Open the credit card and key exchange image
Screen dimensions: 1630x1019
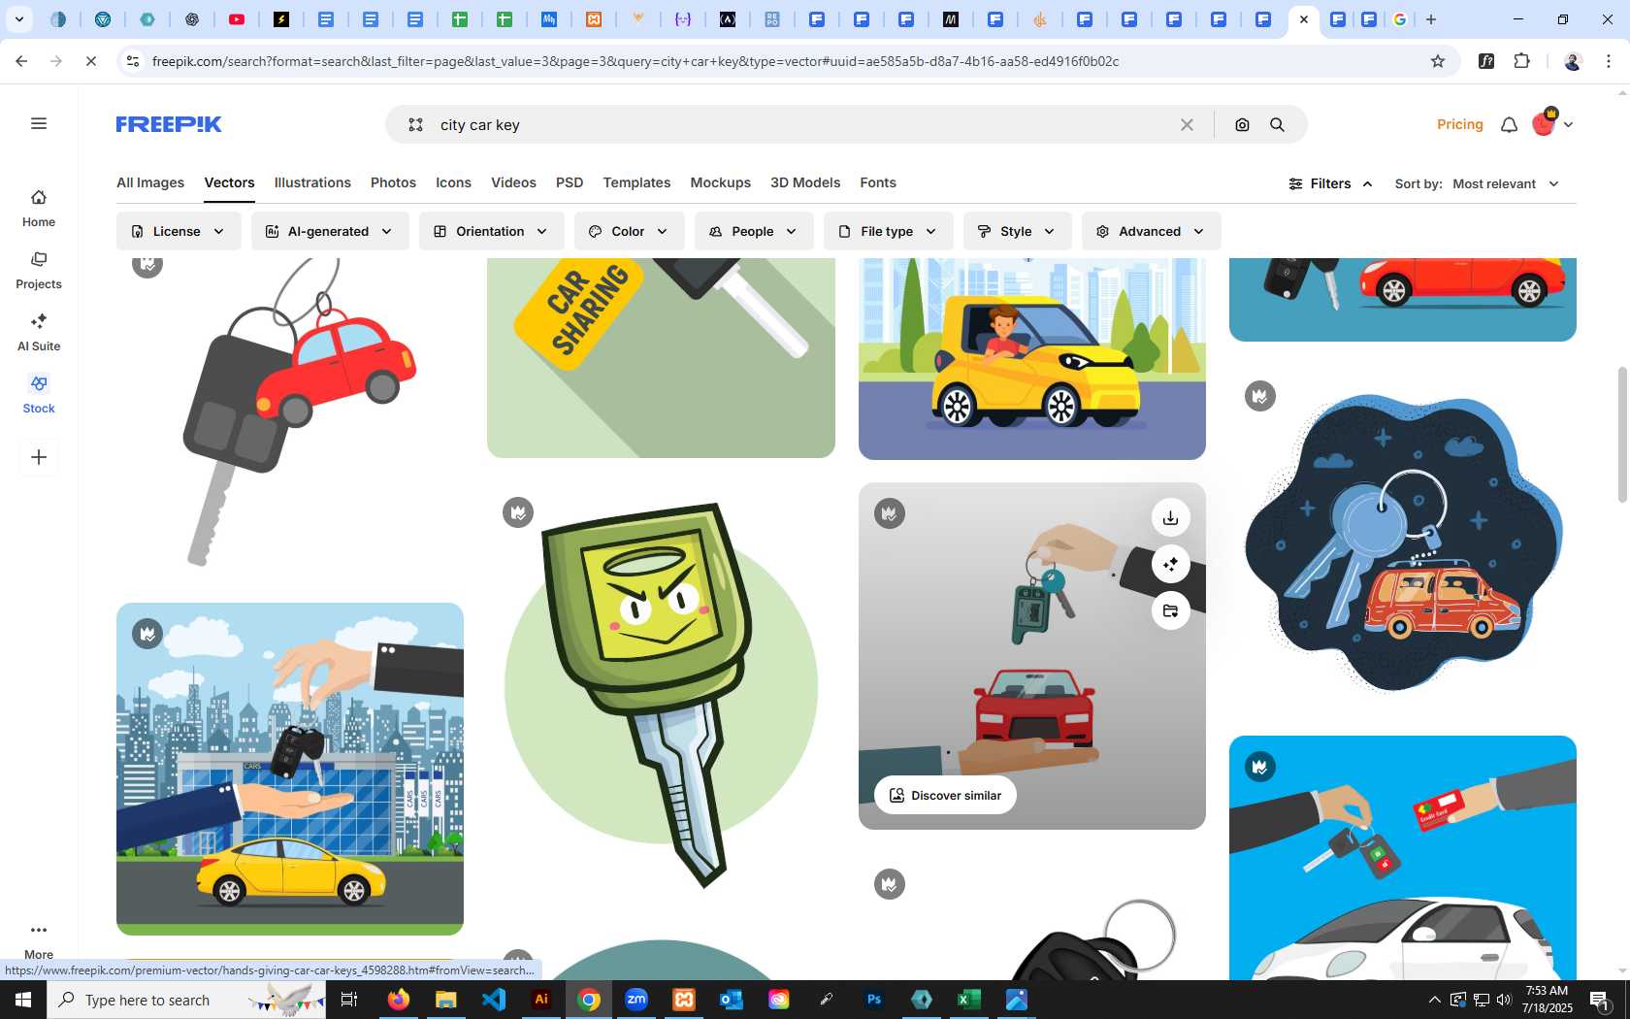[1403, 858]
